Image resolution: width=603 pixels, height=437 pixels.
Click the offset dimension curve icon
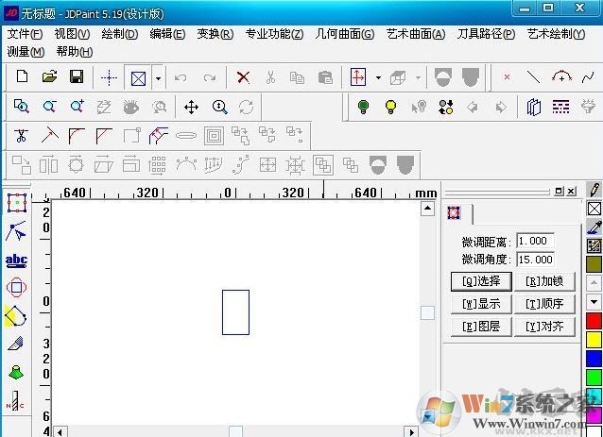(x=159, y=136)
